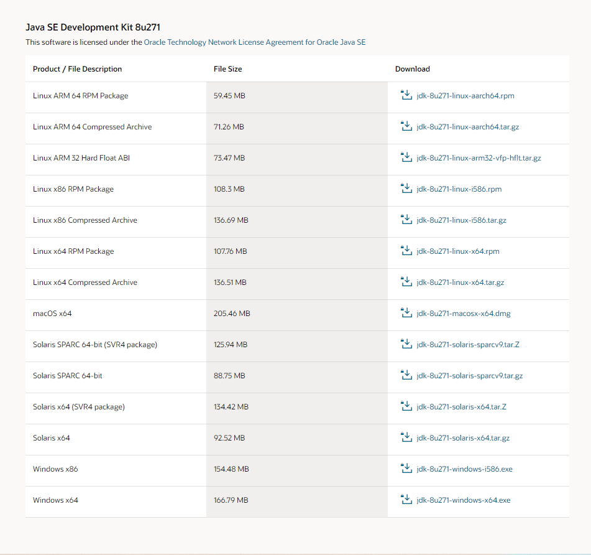Click download icon for jdk-8u271-linux-aarch64.rpm

pos(406,95)
